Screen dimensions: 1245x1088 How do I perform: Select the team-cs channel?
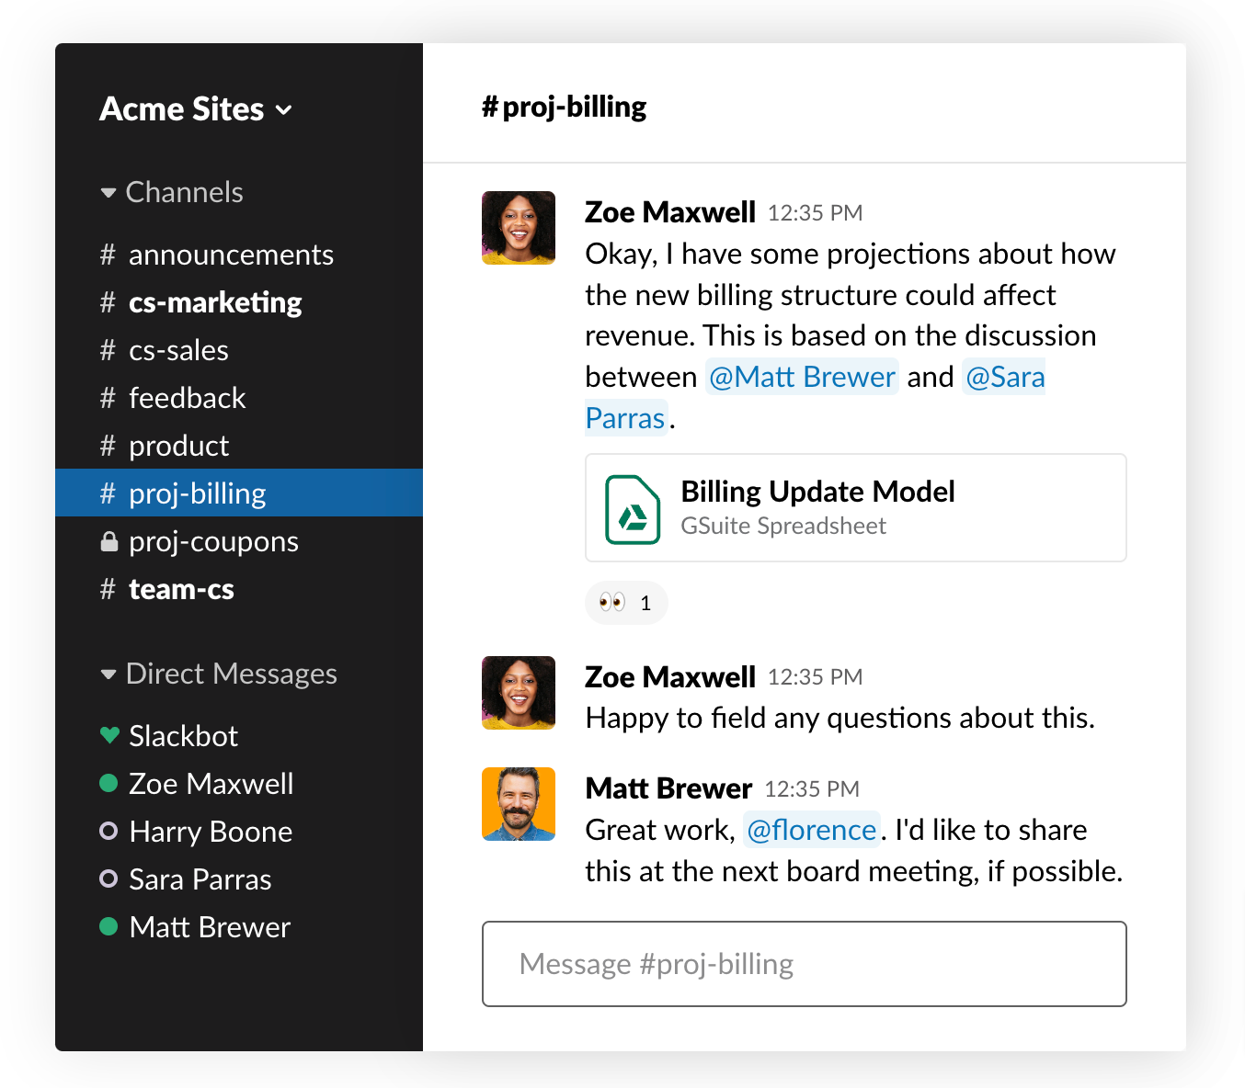click(181, 589)
